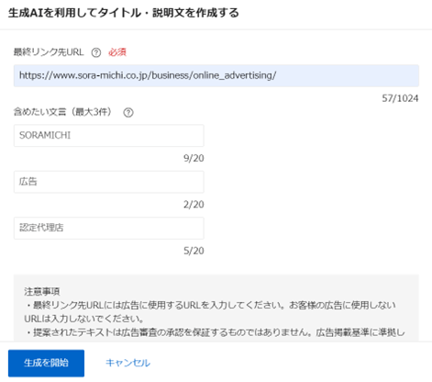Click the gray notes panel background
This screenshot has width=432, height=382.
tap(216, 308)
